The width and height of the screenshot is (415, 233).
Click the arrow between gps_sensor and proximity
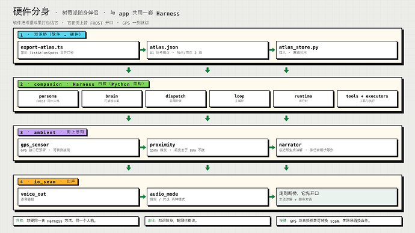(x=143, y=147)
